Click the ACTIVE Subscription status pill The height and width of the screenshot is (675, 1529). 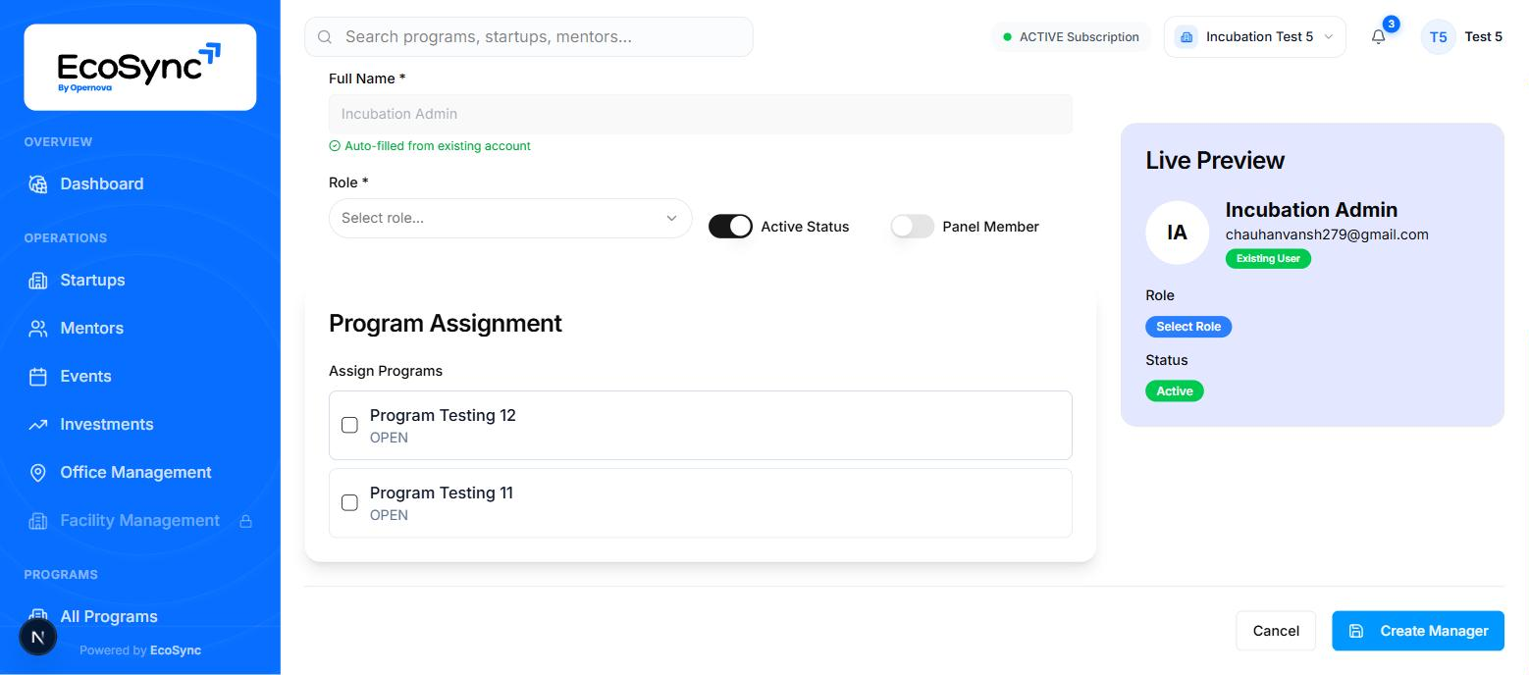click(1071, 37)
